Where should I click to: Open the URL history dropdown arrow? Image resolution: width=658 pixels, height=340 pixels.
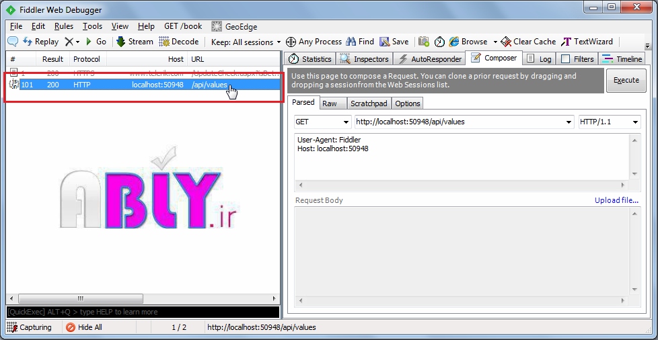pyautogui.click(x=569, y=122)
